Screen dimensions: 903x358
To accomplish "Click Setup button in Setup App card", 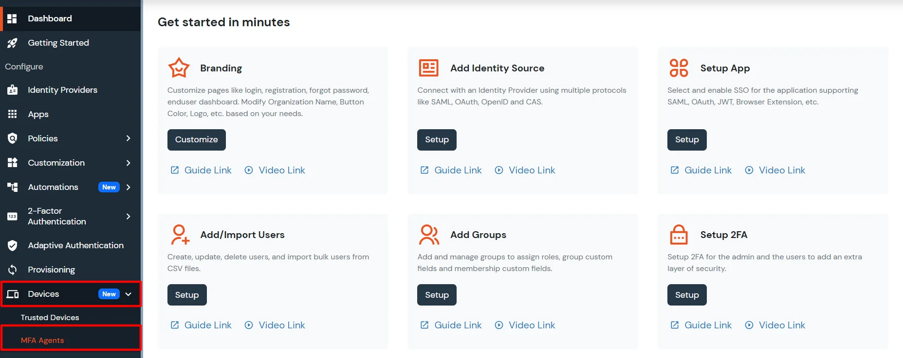I will (x=687, y=140).
